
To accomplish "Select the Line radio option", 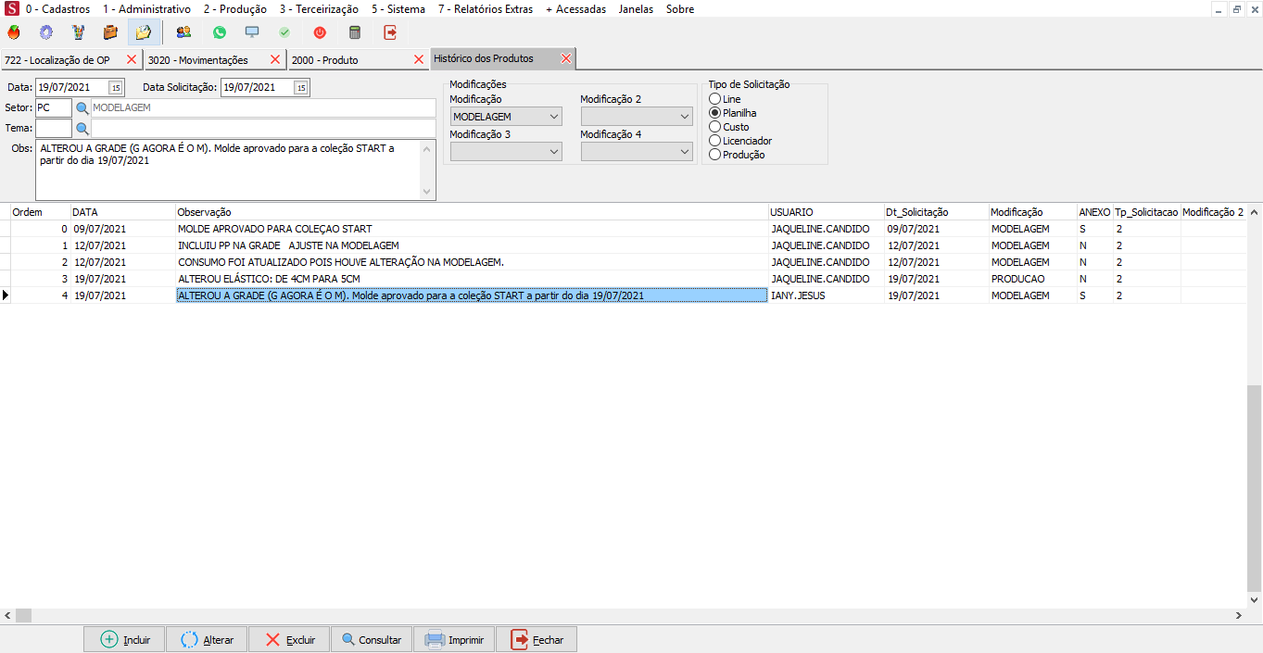I will 714,99.
